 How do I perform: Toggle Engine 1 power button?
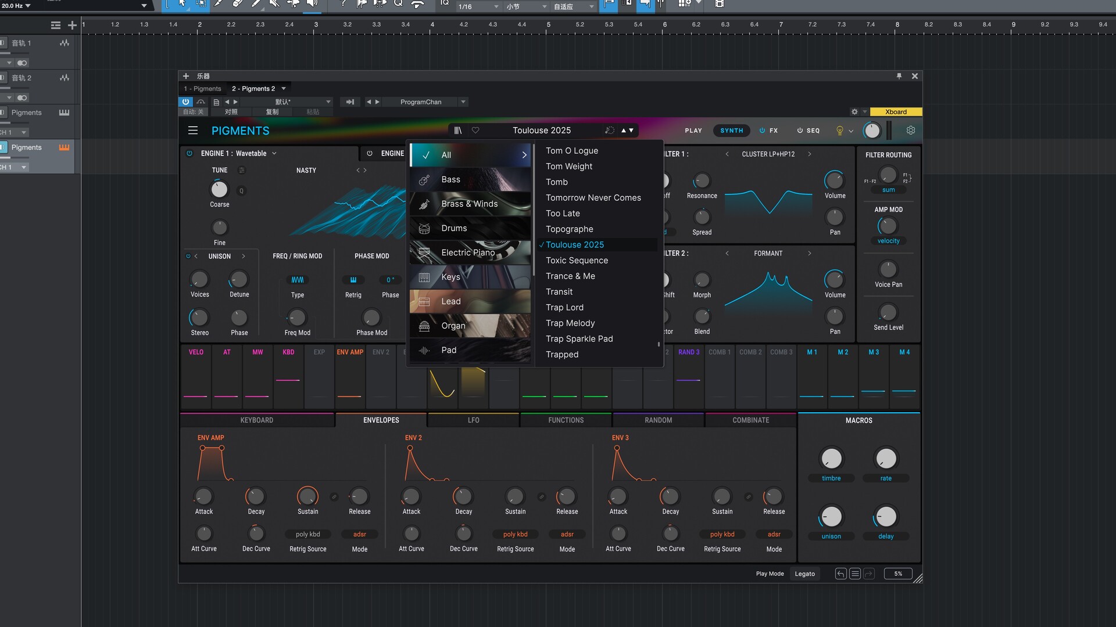tap(189, 154)
